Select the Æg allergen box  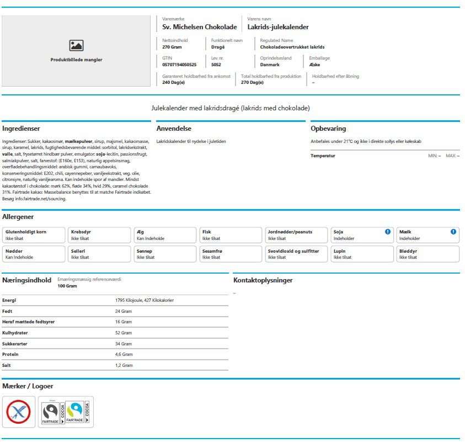tap(165, 235)
